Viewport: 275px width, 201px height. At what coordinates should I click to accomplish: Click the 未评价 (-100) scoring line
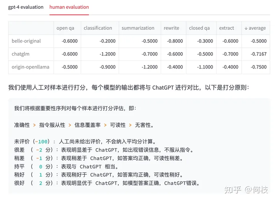coord(85,142)
